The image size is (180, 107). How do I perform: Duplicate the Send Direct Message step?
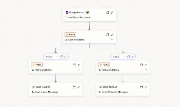pyautogui.click(x=74, y=87)
